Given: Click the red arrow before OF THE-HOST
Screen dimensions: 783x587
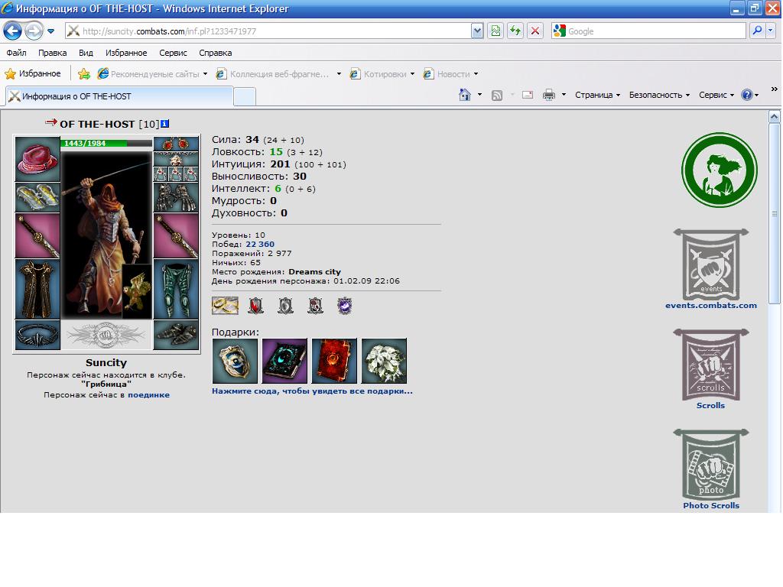Looking at the screenshot, I should click(51, 122).
